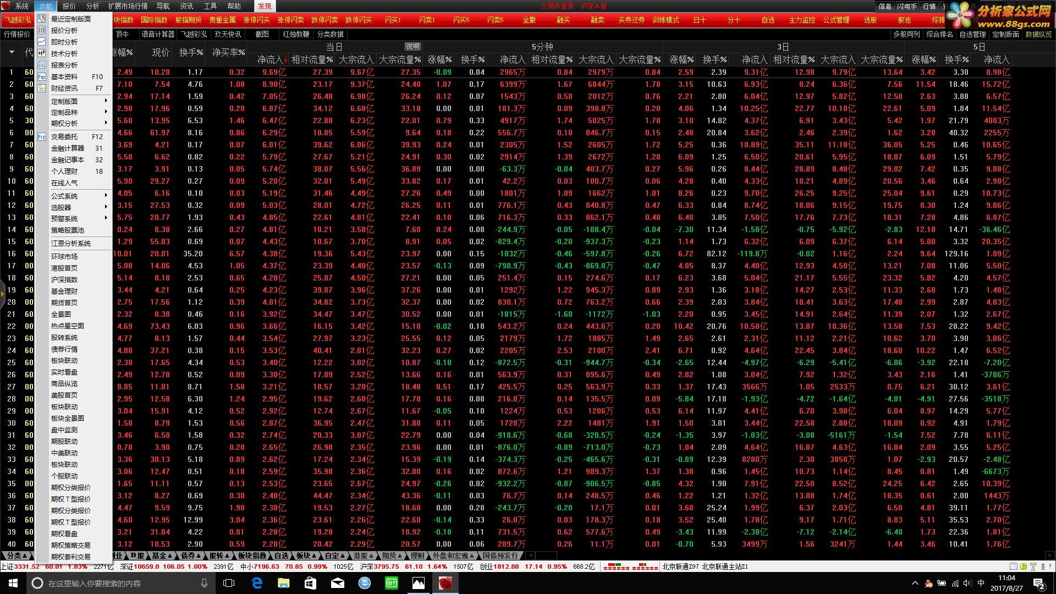Click the 训练模式 toolbar button
The width and height of the screenshot is (1056, 594).
click(x=665, y=20)
